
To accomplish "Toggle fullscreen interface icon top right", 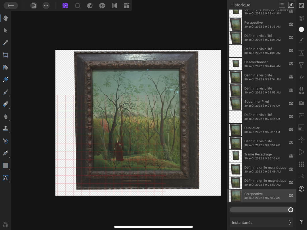I will (x=301, y=5).
